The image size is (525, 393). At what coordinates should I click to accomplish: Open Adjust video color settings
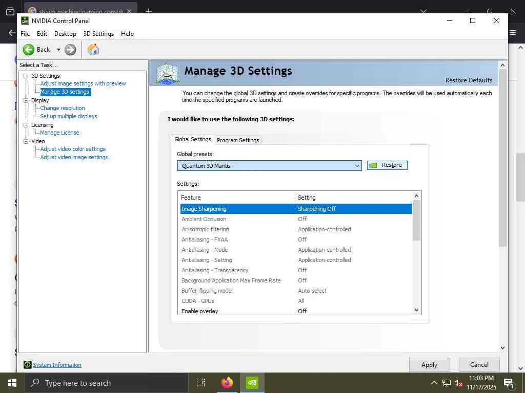(73, 149)
